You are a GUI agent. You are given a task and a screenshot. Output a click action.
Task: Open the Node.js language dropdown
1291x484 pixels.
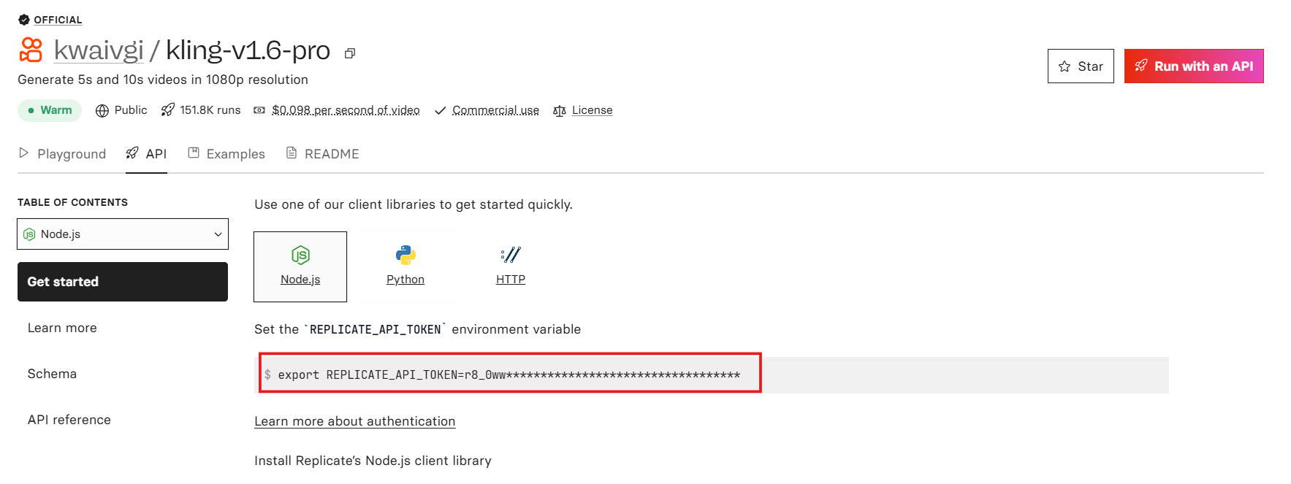tap(123, 234)
